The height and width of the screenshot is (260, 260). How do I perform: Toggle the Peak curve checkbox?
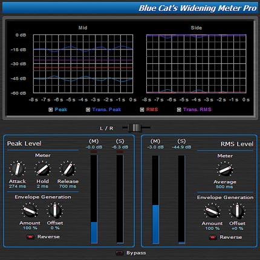pyautogui.click(x=50, y=110)
